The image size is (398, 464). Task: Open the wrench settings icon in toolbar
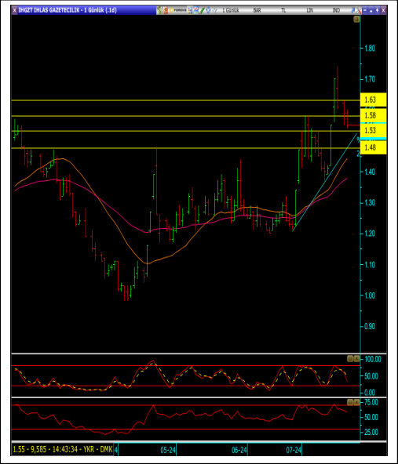(x=359, y=10)
